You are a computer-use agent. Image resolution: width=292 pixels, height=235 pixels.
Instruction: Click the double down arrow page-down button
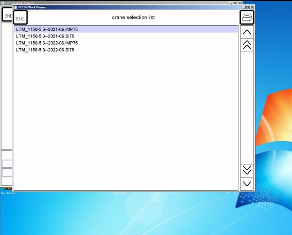(x=247, y=170)
